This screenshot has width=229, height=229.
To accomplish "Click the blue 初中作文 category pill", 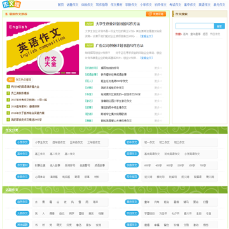I will pos(132,142).
